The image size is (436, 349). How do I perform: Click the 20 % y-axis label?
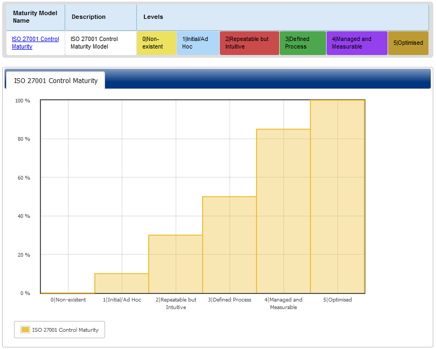[24, 255]
